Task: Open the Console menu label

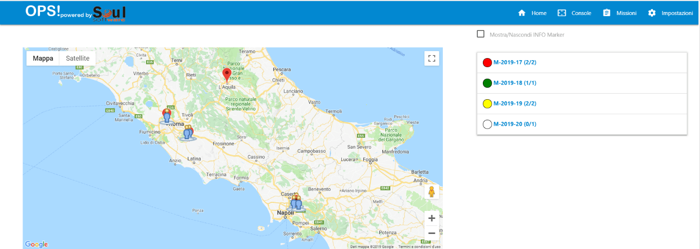Action: (x=581, y=13)
